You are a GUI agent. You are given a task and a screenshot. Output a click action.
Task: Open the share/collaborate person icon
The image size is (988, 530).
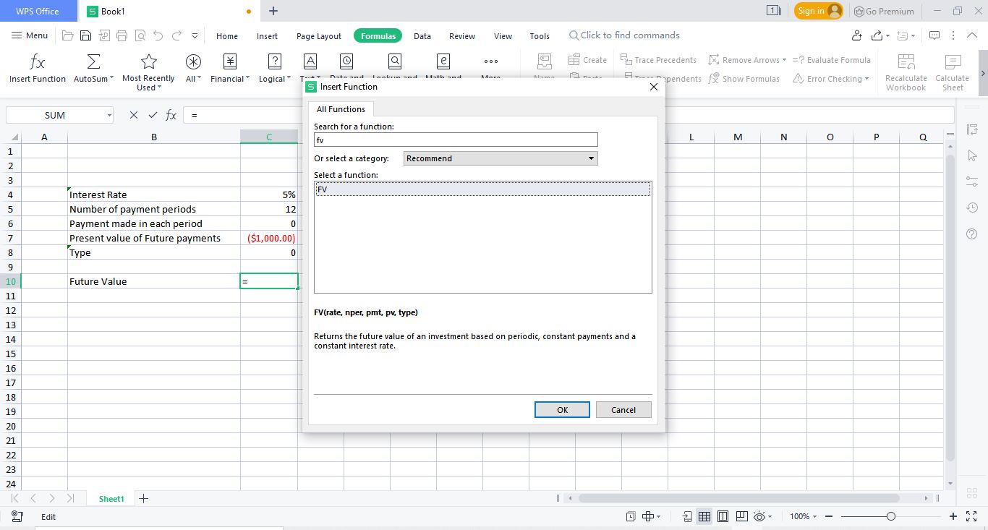[x=857, y=35]
